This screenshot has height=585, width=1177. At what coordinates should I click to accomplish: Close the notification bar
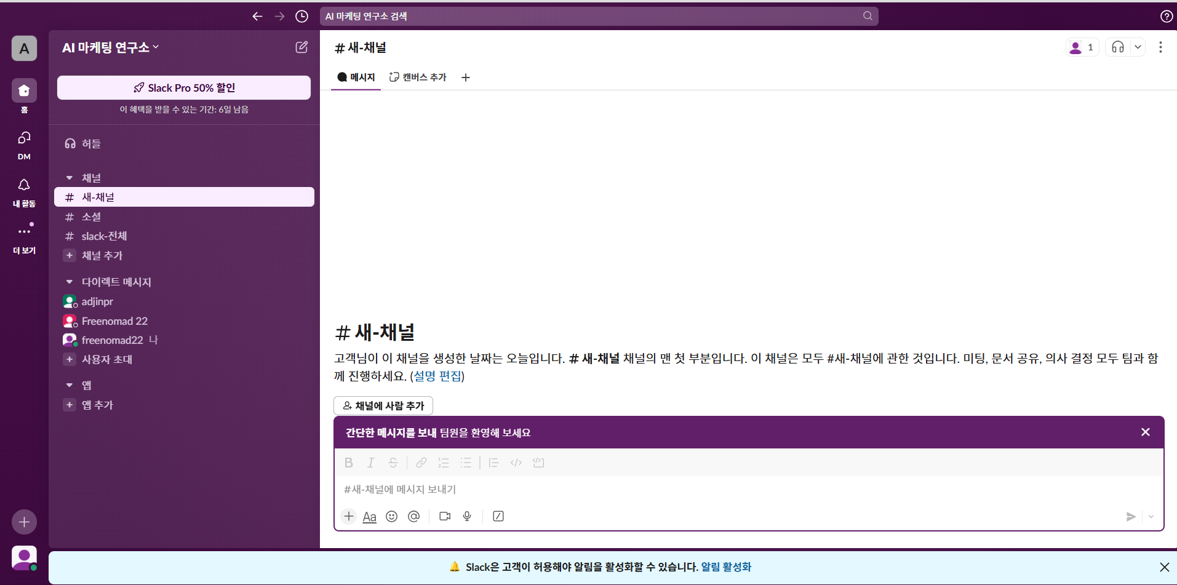click(x=1164, y=567)
